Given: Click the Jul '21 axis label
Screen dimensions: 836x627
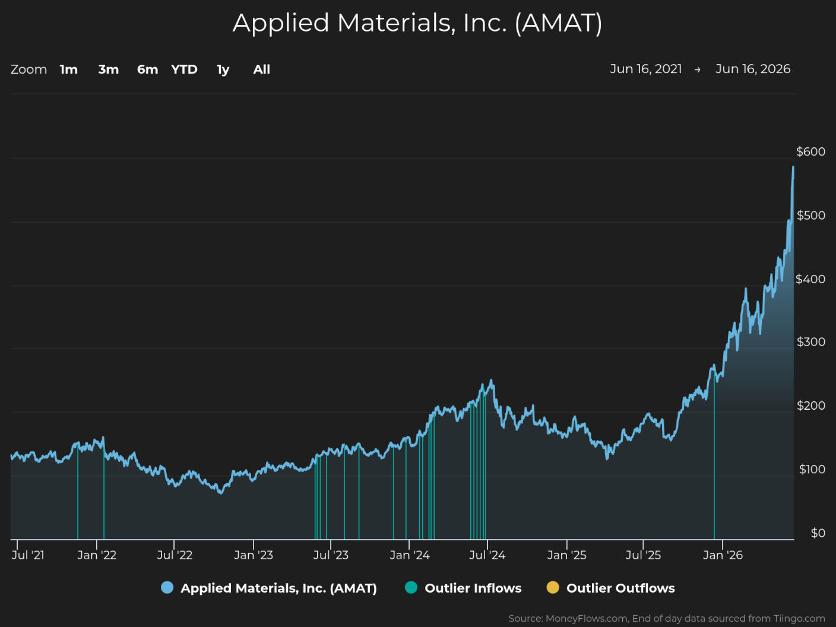Looking at the screenshot, I should pos(28,555).
